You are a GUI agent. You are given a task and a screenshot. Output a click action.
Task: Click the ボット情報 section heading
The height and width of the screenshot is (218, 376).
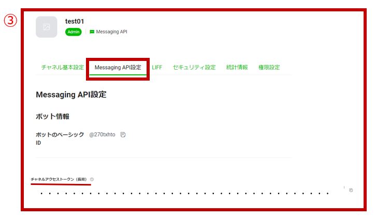52,117
